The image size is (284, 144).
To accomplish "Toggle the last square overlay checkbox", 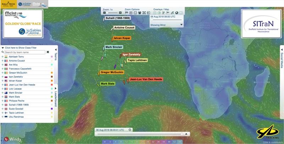I will coord(181,13).
